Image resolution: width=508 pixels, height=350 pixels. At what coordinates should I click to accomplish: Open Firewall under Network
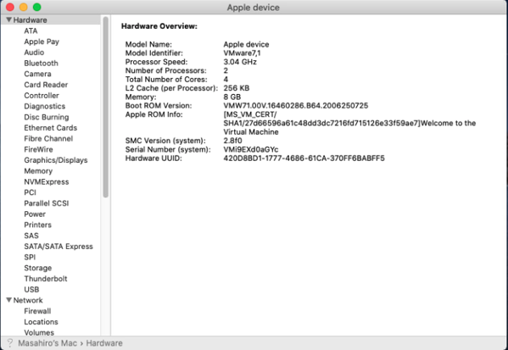coord(37,311)
